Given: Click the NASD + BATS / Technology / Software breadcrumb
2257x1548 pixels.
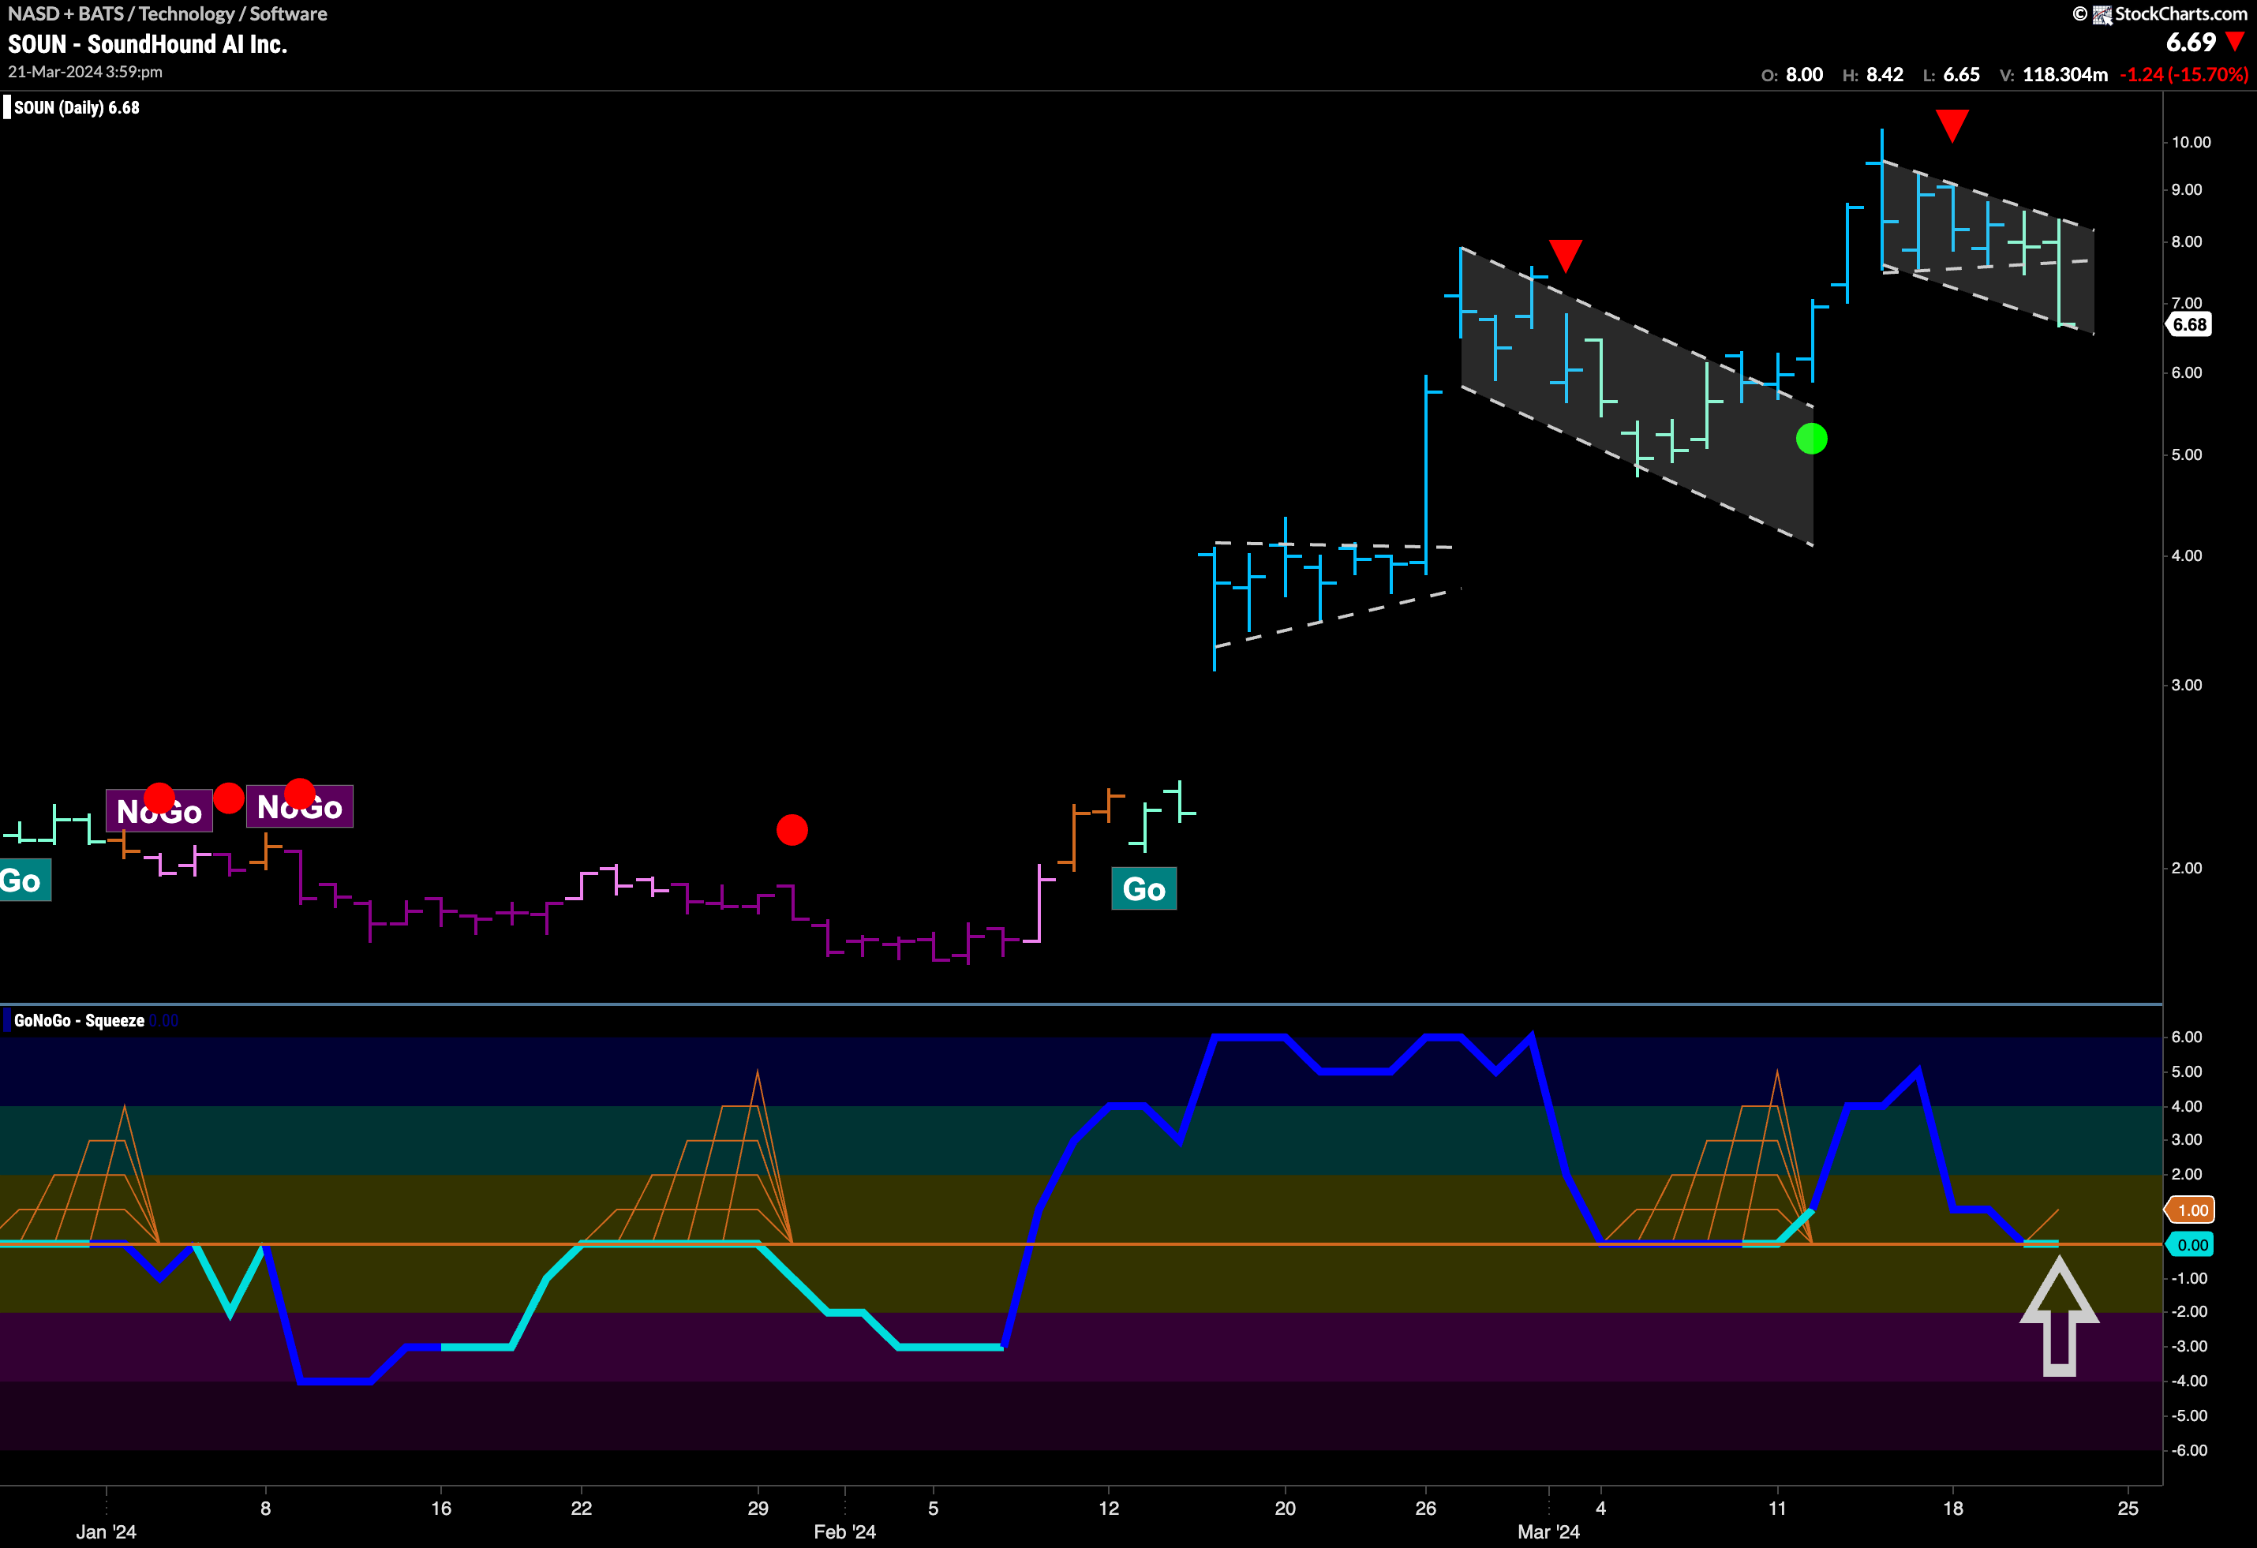Looking at the screenshot, I should click(x=167, y=13).
